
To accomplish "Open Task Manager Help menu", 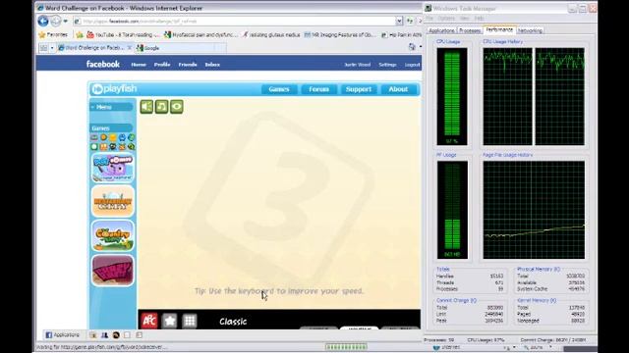I will pos(479,18).
